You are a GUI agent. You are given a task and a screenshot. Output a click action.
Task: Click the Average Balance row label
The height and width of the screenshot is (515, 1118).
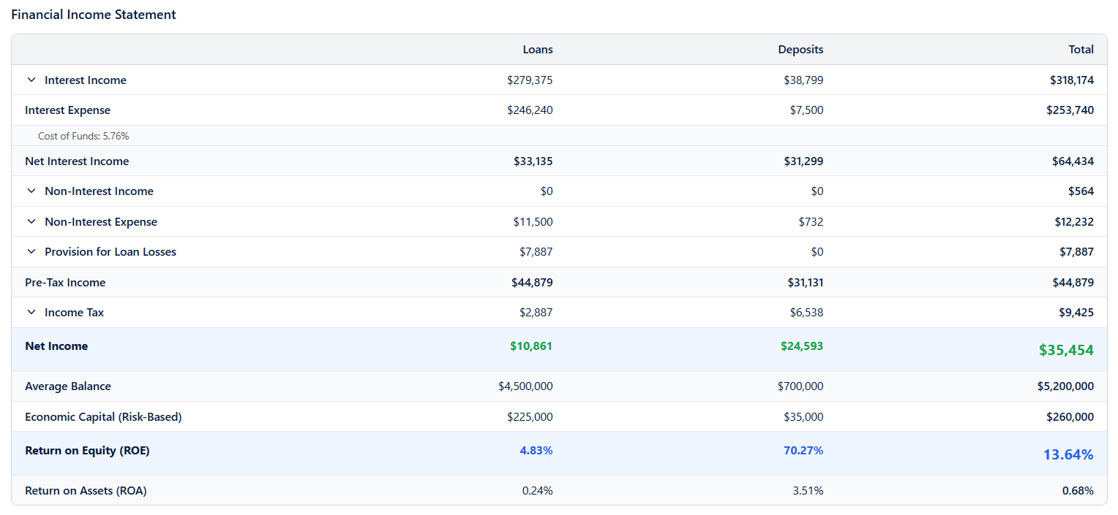[68, 386]
